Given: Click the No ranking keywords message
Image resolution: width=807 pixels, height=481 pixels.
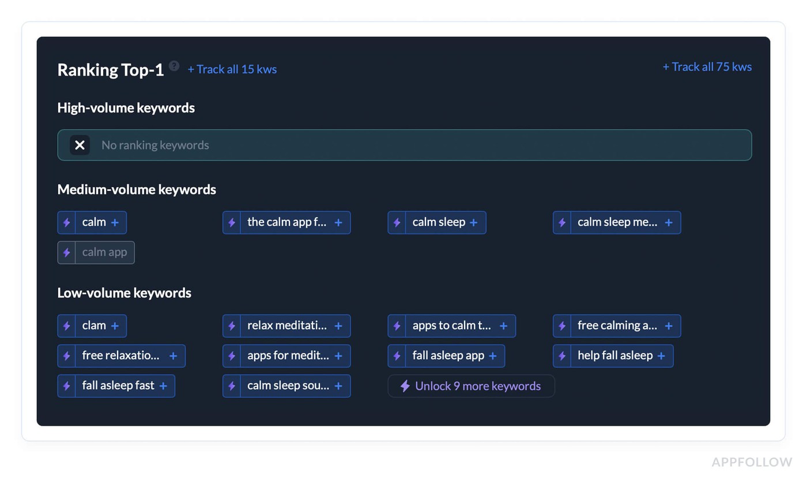Looking at the screenshot, I should coord(155,145).
